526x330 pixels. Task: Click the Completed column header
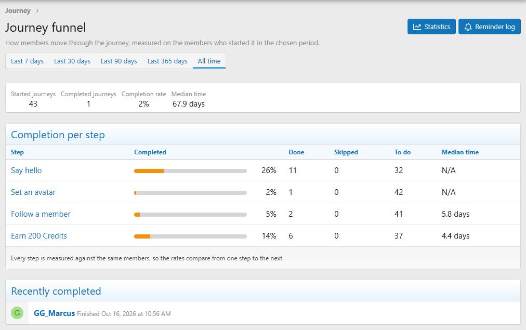(150, 152)
